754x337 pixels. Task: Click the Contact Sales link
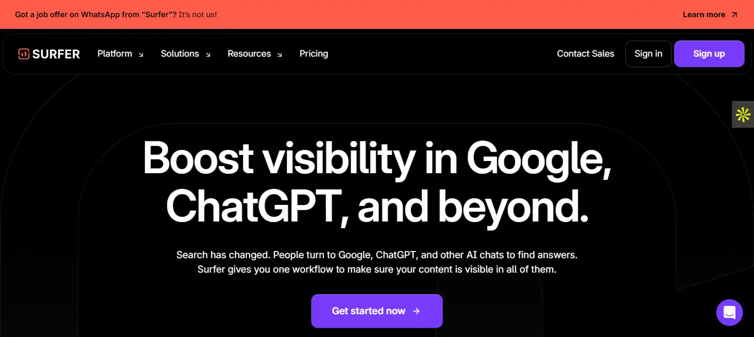point(585,54)
